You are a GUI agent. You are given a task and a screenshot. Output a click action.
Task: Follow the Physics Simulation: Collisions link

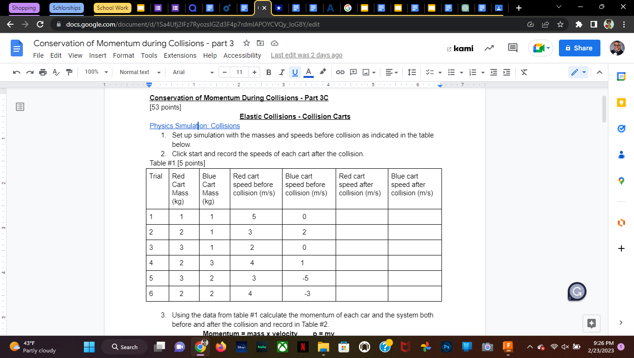(x=195, y=126)
